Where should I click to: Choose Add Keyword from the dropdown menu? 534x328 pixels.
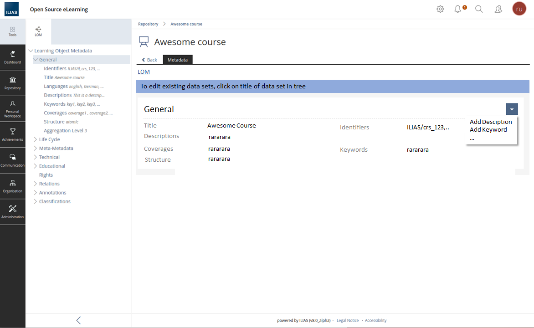point(488,129)
